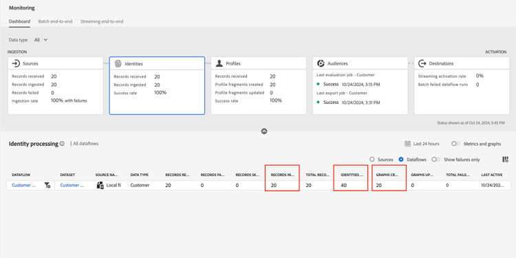Click the Streaming activation rate 0% value
This screenshot has height=258, width=516.
click(480, 76)
